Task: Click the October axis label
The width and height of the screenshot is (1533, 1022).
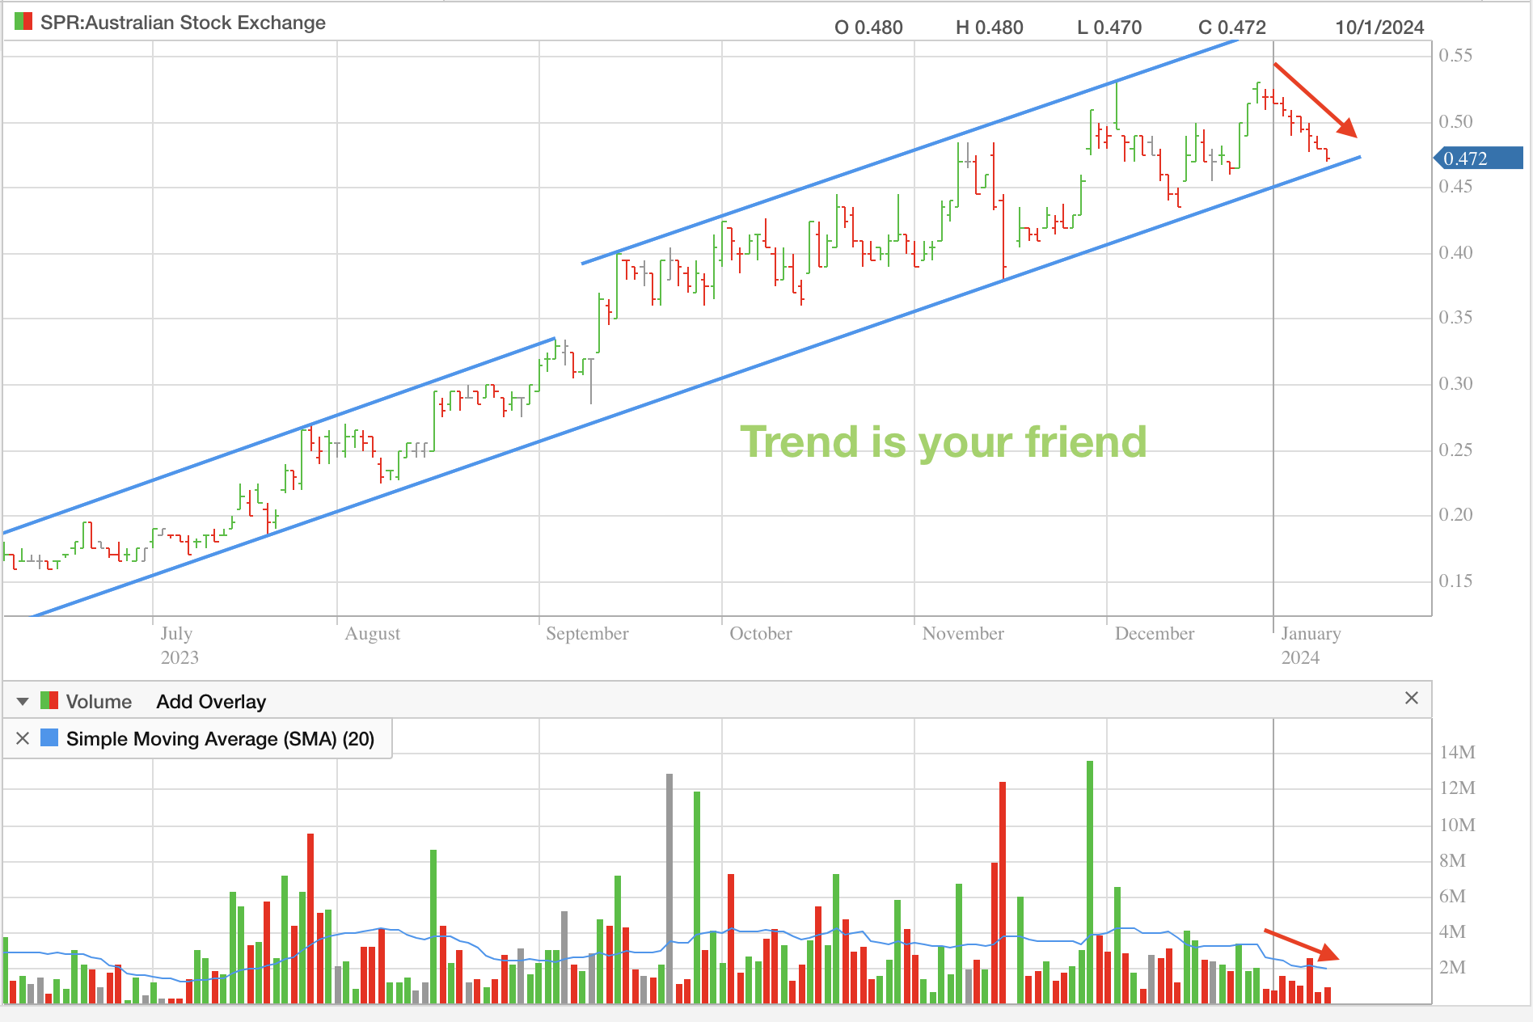Action: click(x=761, y=634)
